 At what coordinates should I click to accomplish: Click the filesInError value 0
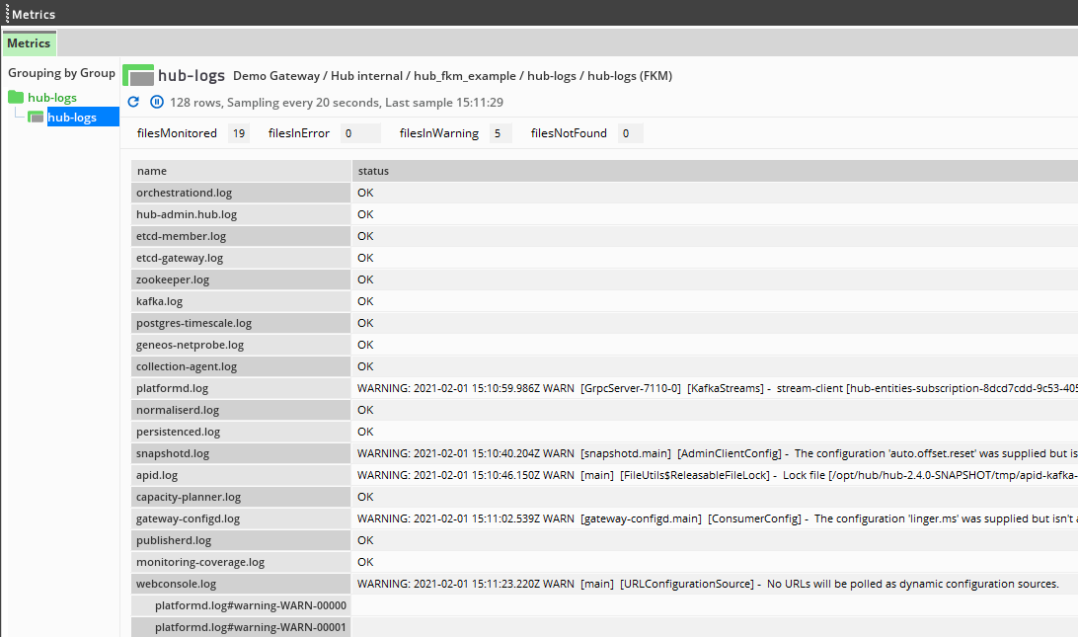(x=360, y=133)
